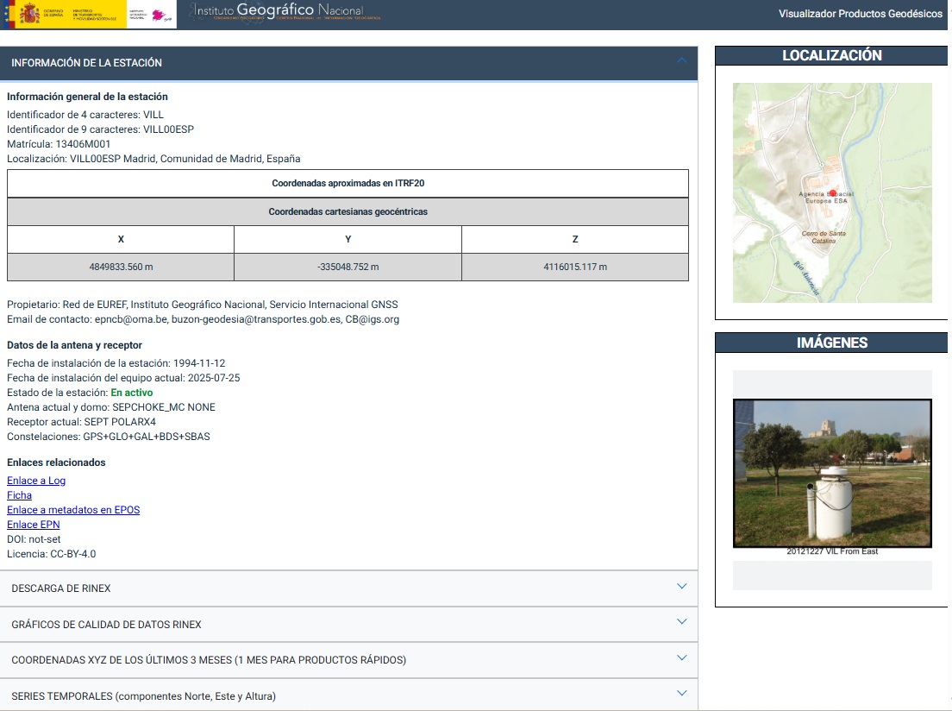Click the Receptor actual SEPT POLARX4 line
This screenshot has width=952, height=711.
tap(81, 422)
